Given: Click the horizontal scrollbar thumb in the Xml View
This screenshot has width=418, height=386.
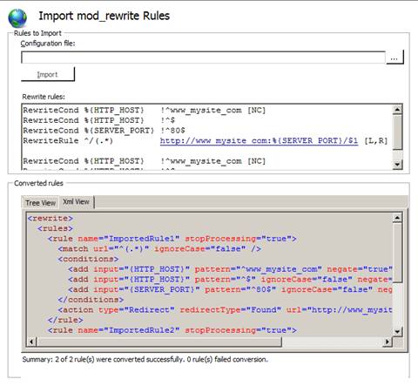Looking at the screenshot, I should [x=159, y=342].
